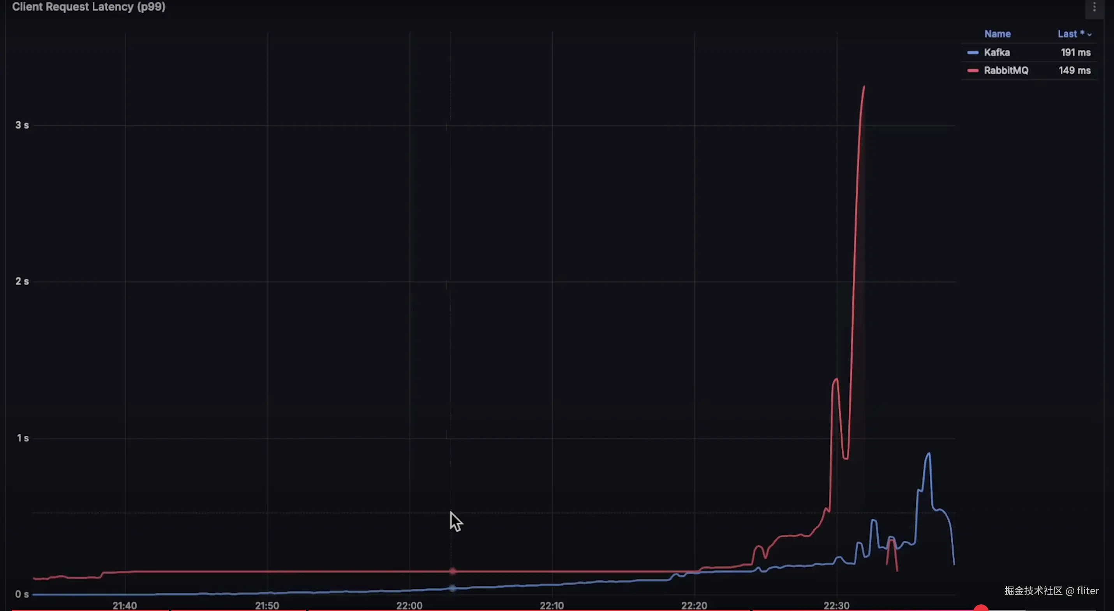Click the Kafka 191 ms legend value
Viewport: 1114px width, 611px height.
[1075, 53]
